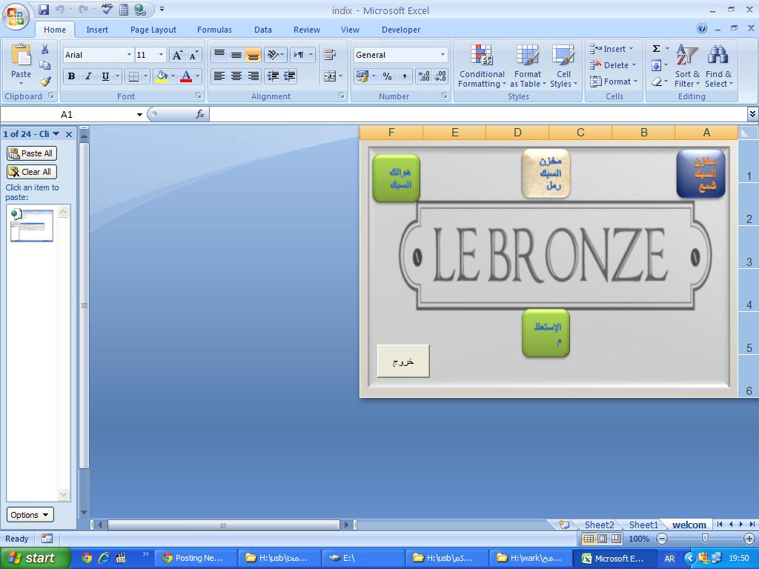Screen dimensions: 759x569
Task: Expand the Borders dropdown arrow
Action: point(145,76)
